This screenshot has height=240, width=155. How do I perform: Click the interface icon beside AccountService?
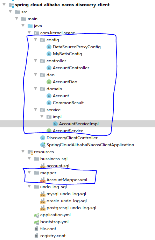49,131
